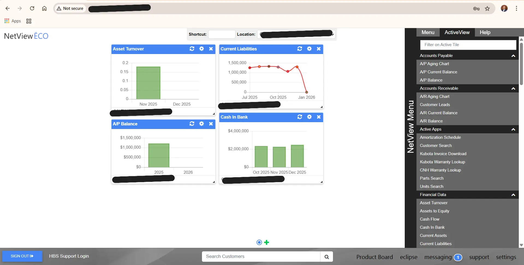Switch to the Help tab

485,32
